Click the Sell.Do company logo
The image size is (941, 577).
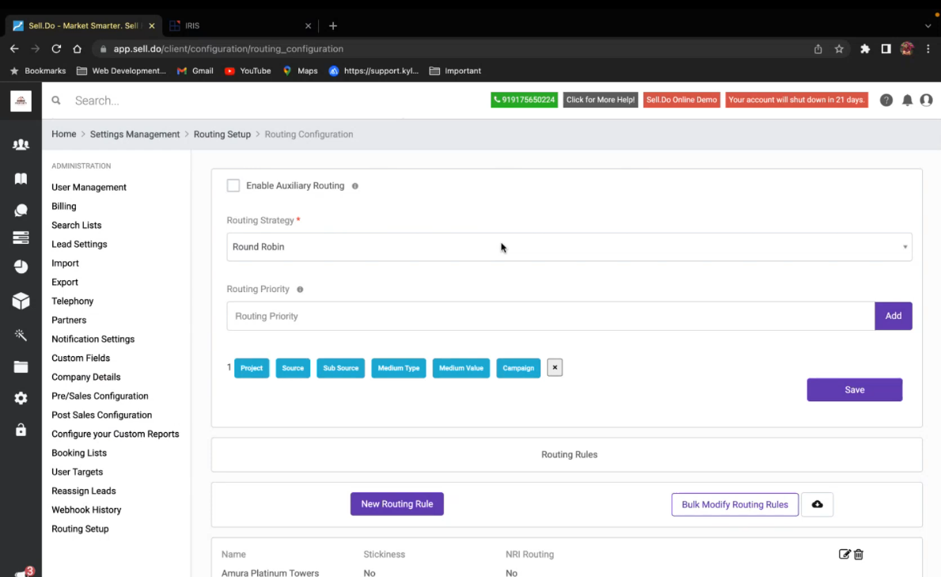(x=21, y=101)
